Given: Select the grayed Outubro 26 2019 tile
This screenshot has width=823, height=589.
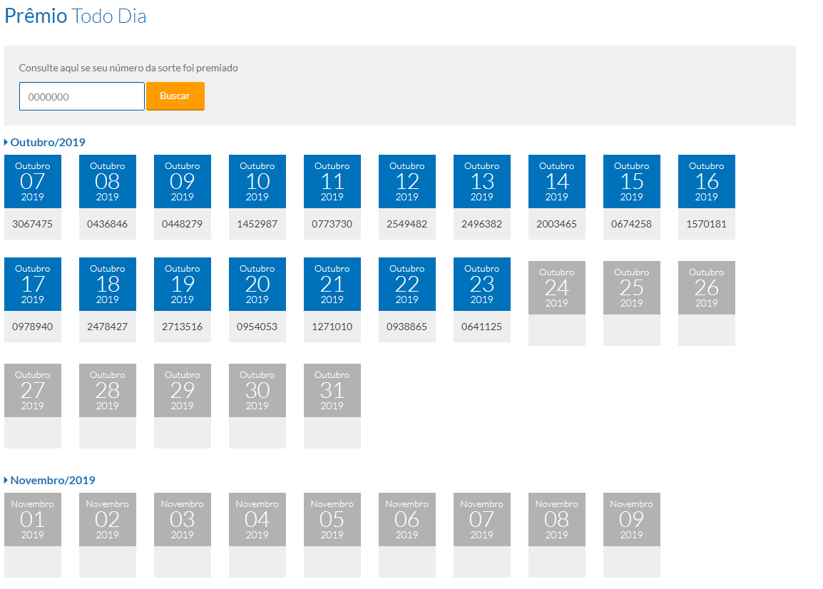Looking at the screenshot, I should pyautogui.click(x=707, y=288).
